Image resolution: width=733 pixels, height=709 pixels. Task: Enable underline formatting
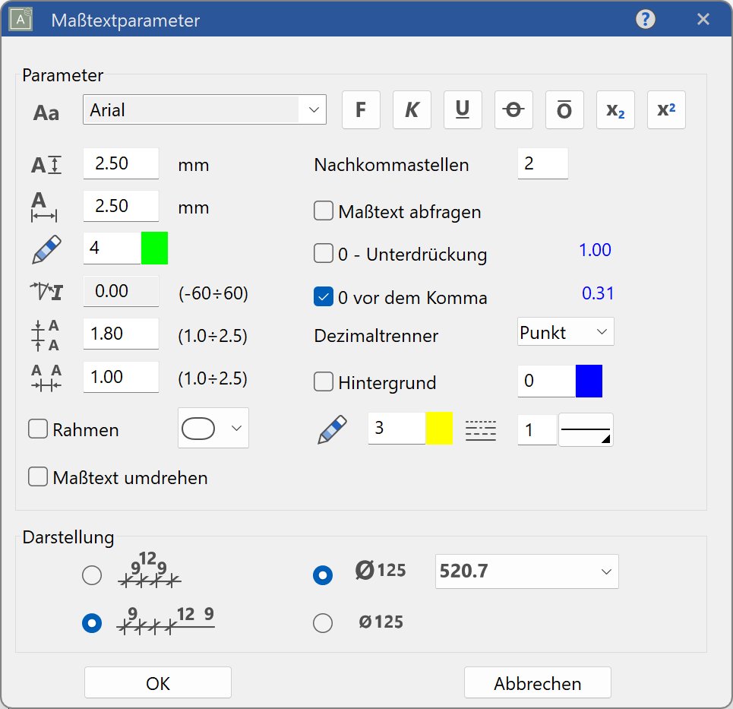463,109
